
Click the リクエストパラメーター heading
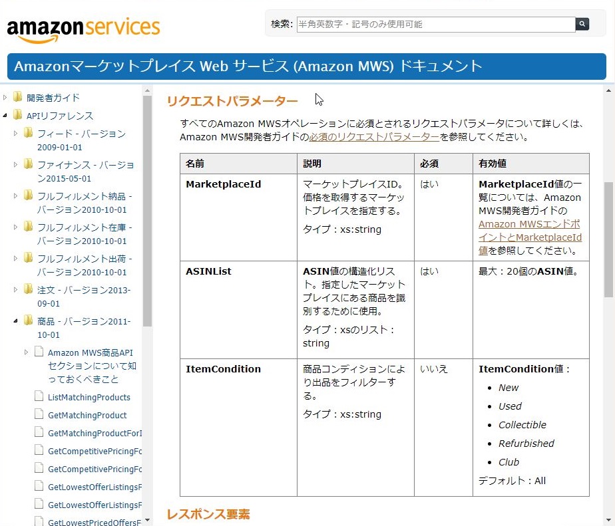pyautogui.click(x=232, y=101)
